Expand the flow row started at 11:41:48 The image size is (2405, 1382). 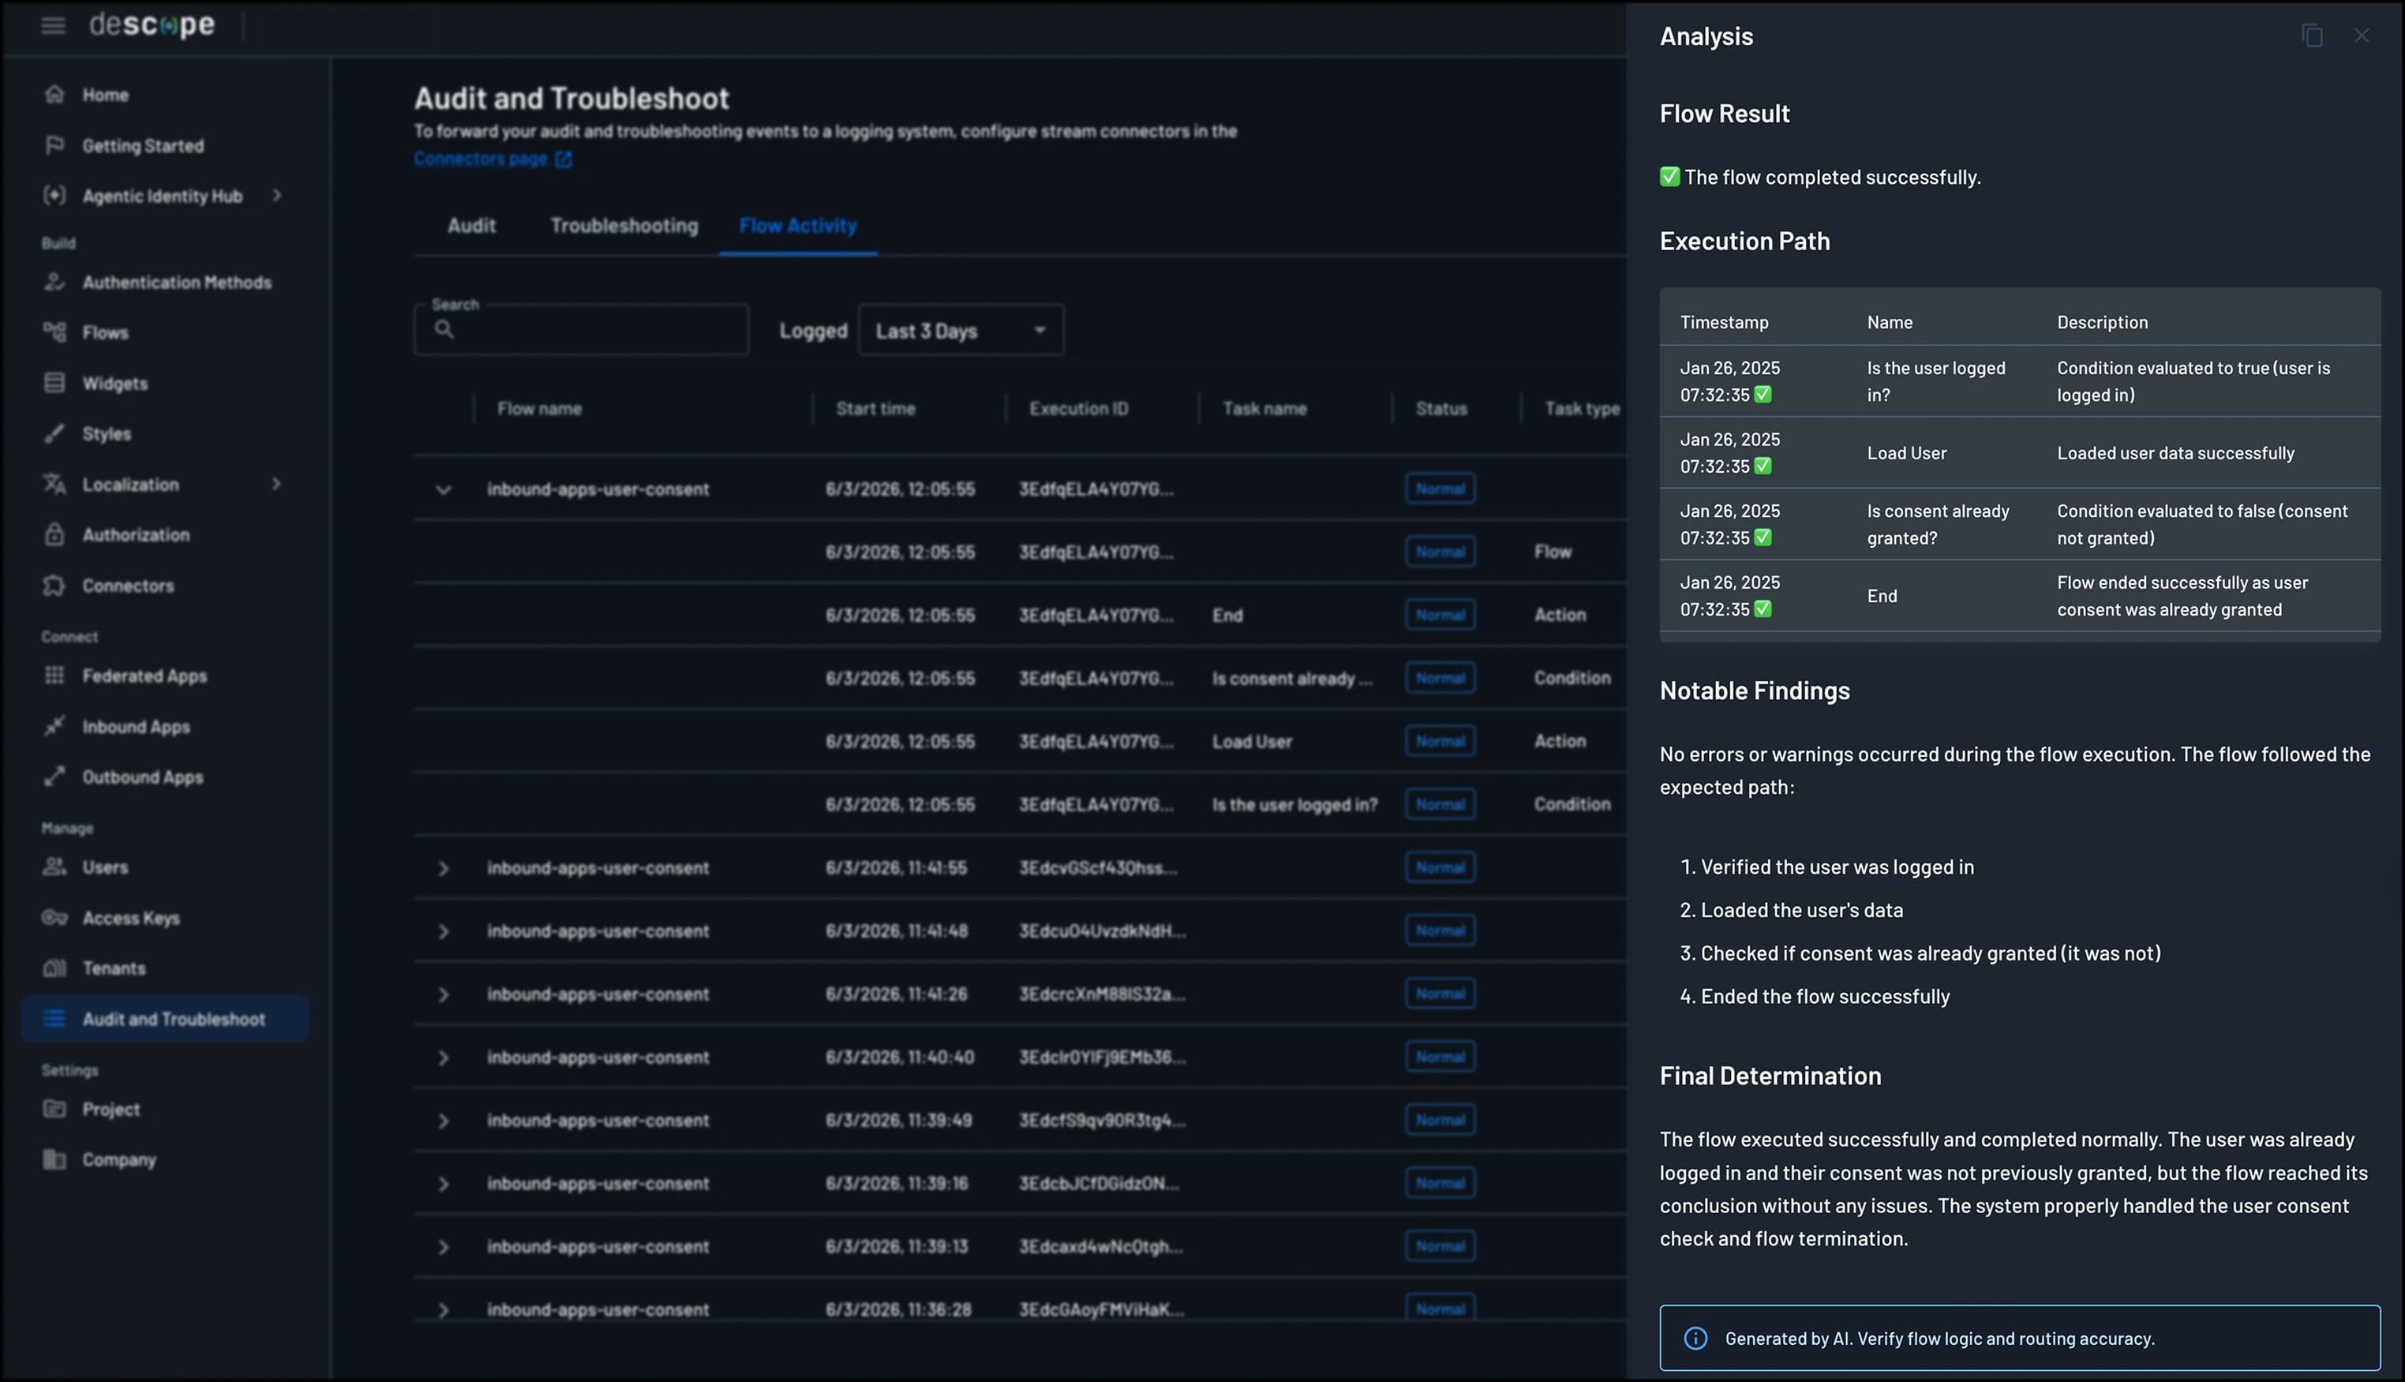[x=444, y=932]
